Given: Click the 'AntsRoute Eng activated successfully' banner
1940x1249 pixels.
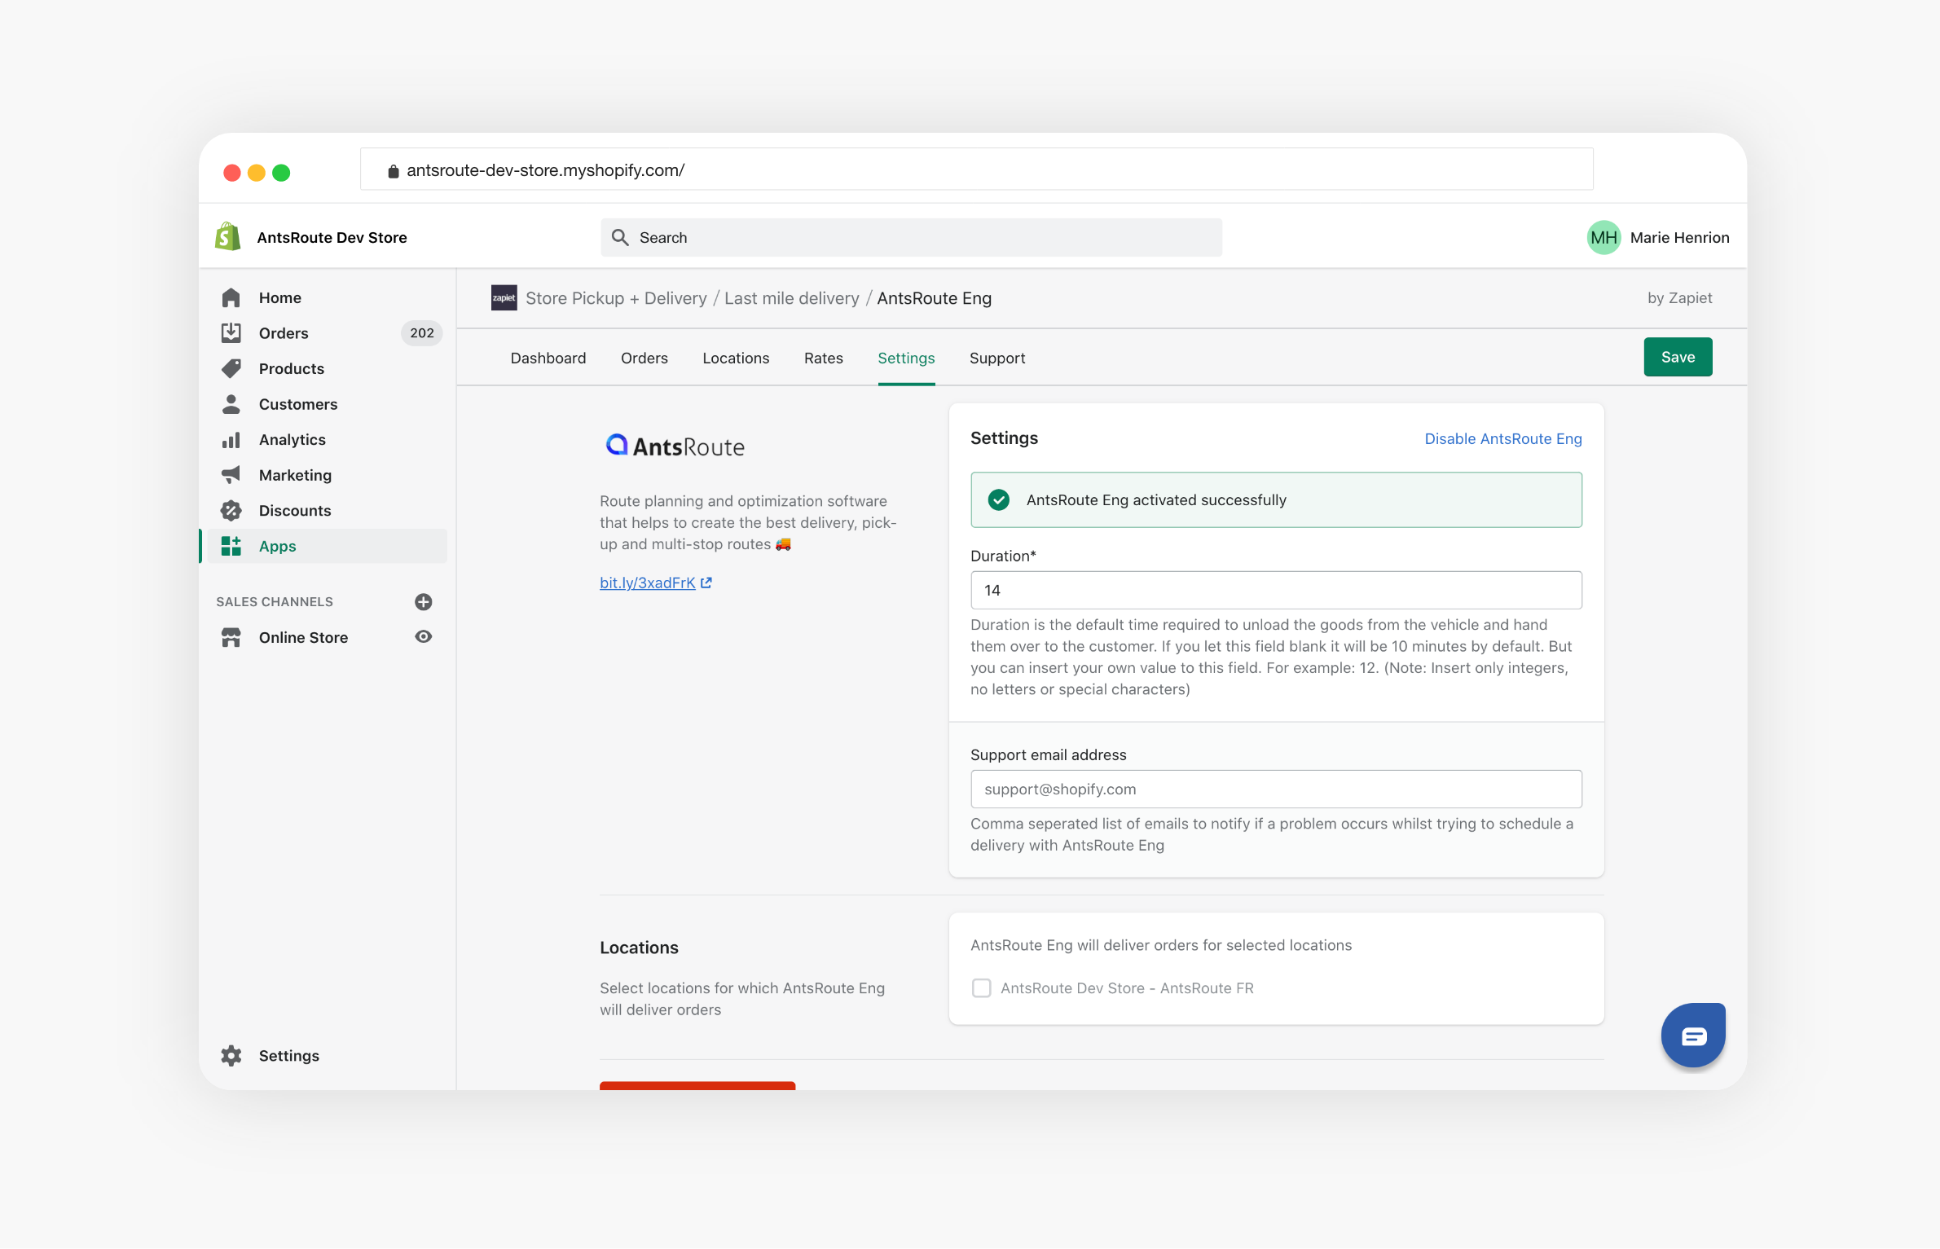Looking at the screenshot, I should 1276,500.
